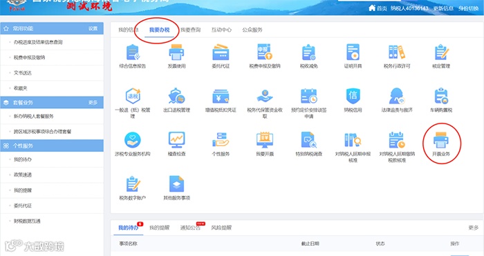Click the 首页 home icon in header
The height and width of the screenshot is (256, 484).
[372, 8]
